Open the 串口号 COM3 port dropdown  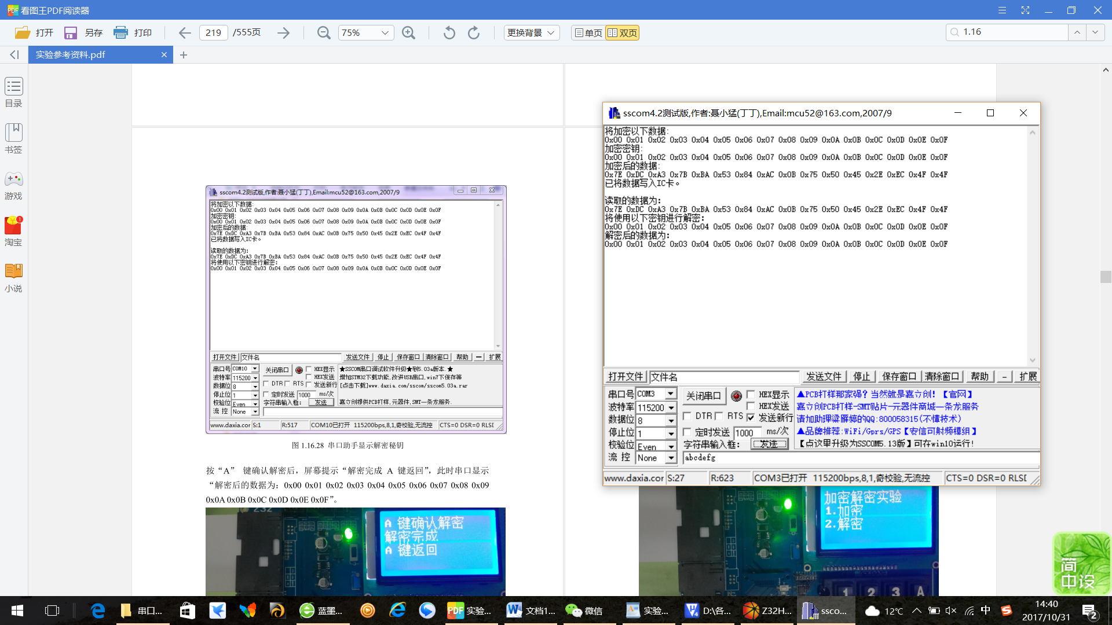click(671, 394)
